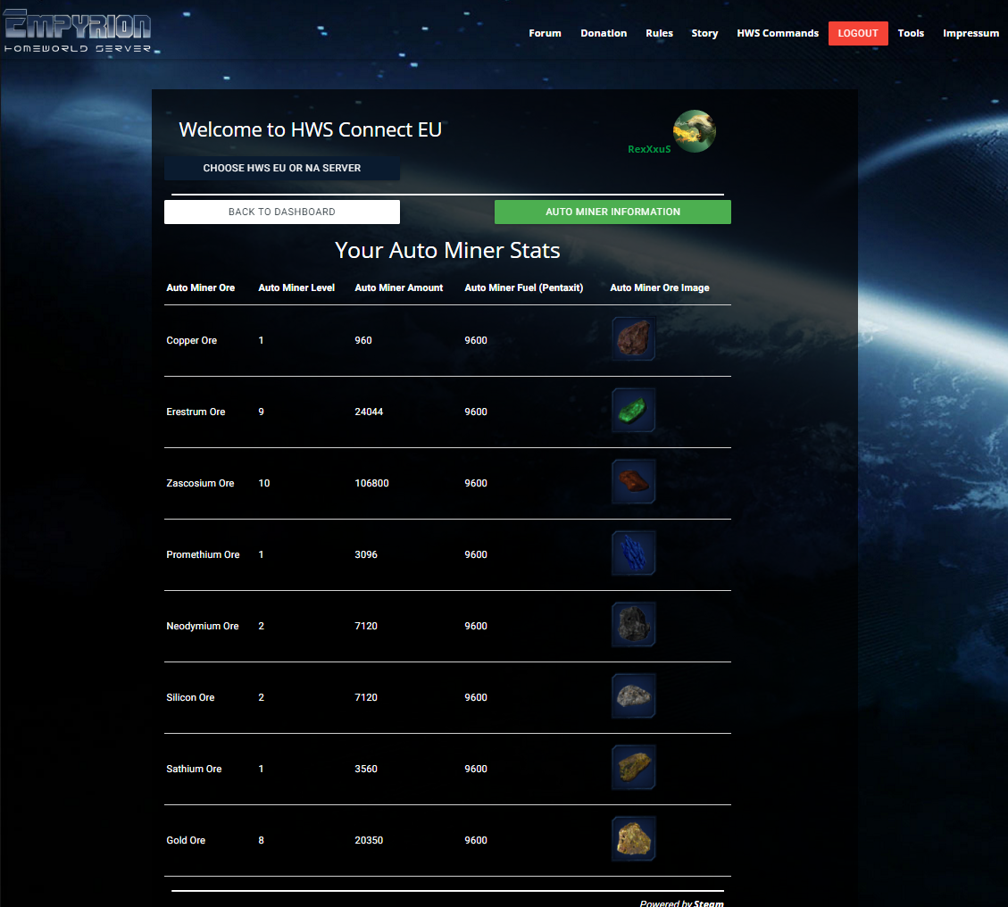1008x907 pixels.
Task: Click the Sathium Ore amount 3560
Action: pyautogui.click(x=366, y=769)
